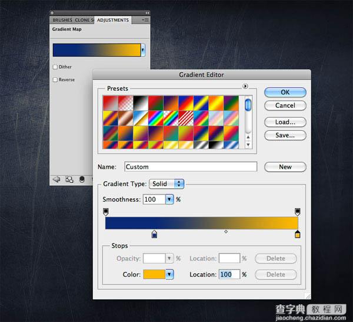Click the color stop Location field showing 100
The width and height of the screenshot is (353, 322).
(x=229, y=274)
